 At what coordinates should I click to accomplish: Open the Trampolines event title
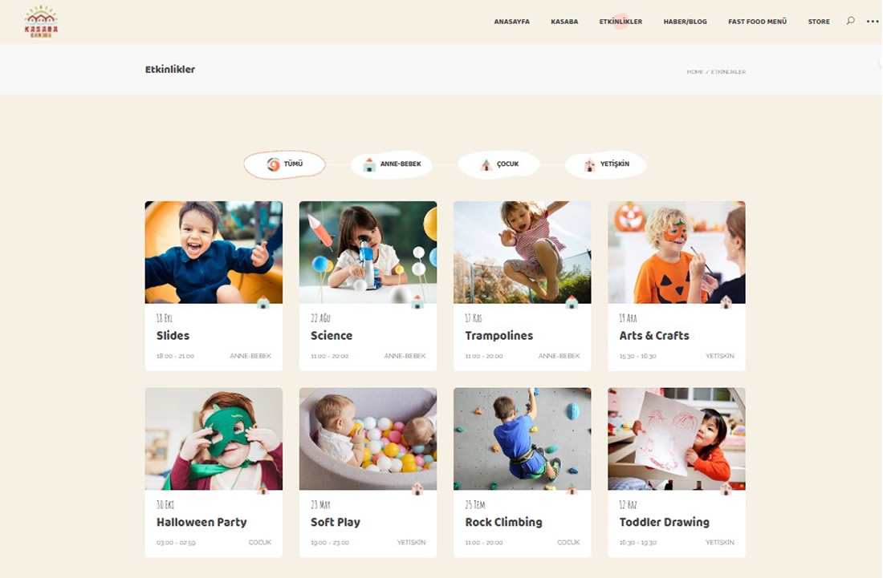[499, 336]
